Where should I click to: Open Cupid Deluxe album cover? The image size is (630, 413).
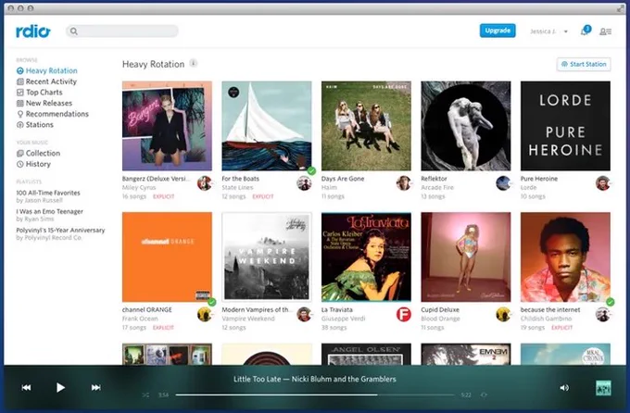[x=466, y=257]
